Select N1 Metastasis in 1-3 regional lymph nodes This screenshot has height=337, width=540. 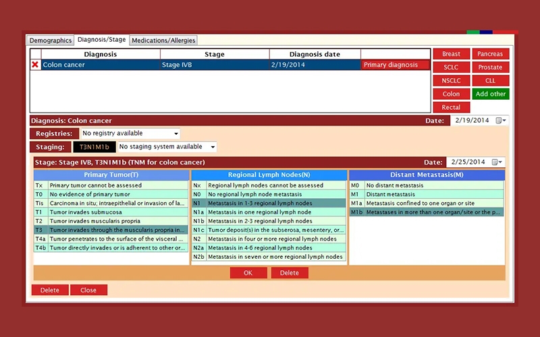(269, 204)
